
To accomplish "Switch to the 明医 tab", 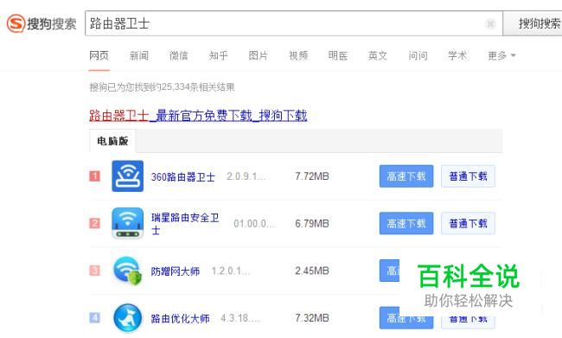I will 338,55.
